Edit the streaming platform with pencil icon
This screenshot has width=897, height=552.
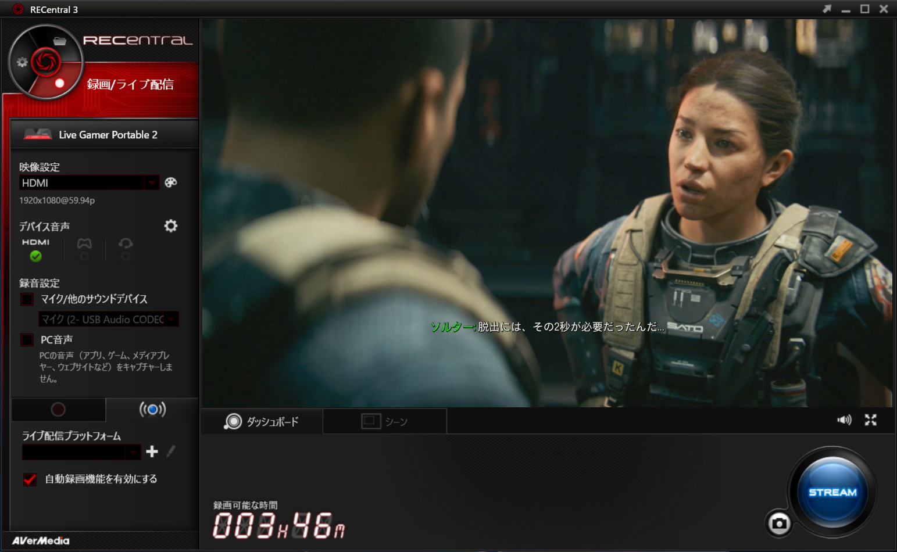coord(171,451)
